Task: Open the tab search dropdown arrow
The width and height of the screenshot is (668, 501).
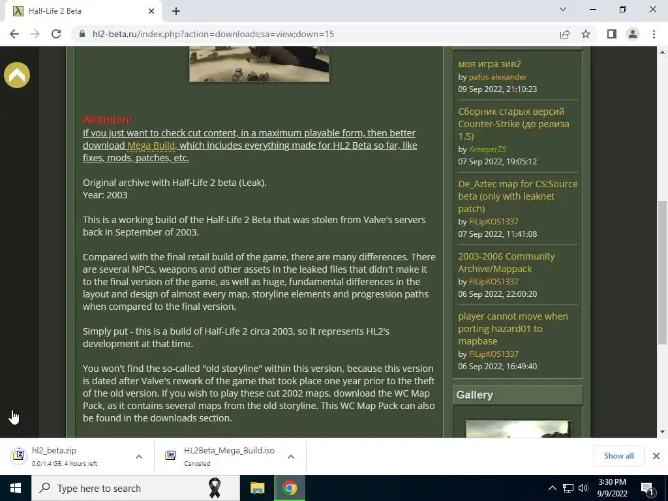Action: pyautogui.click(x=563, y=9)
